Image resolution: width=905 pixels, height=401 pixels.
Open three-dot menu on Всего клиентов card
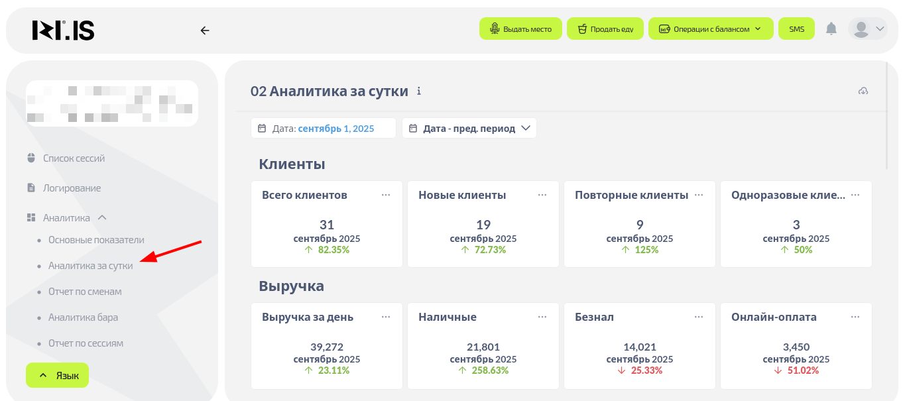point(386,195)
